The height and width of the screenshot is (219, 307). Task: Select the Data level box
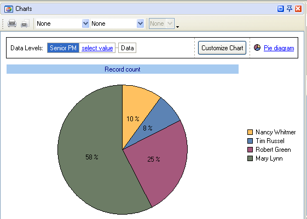[x=128, y=48]
